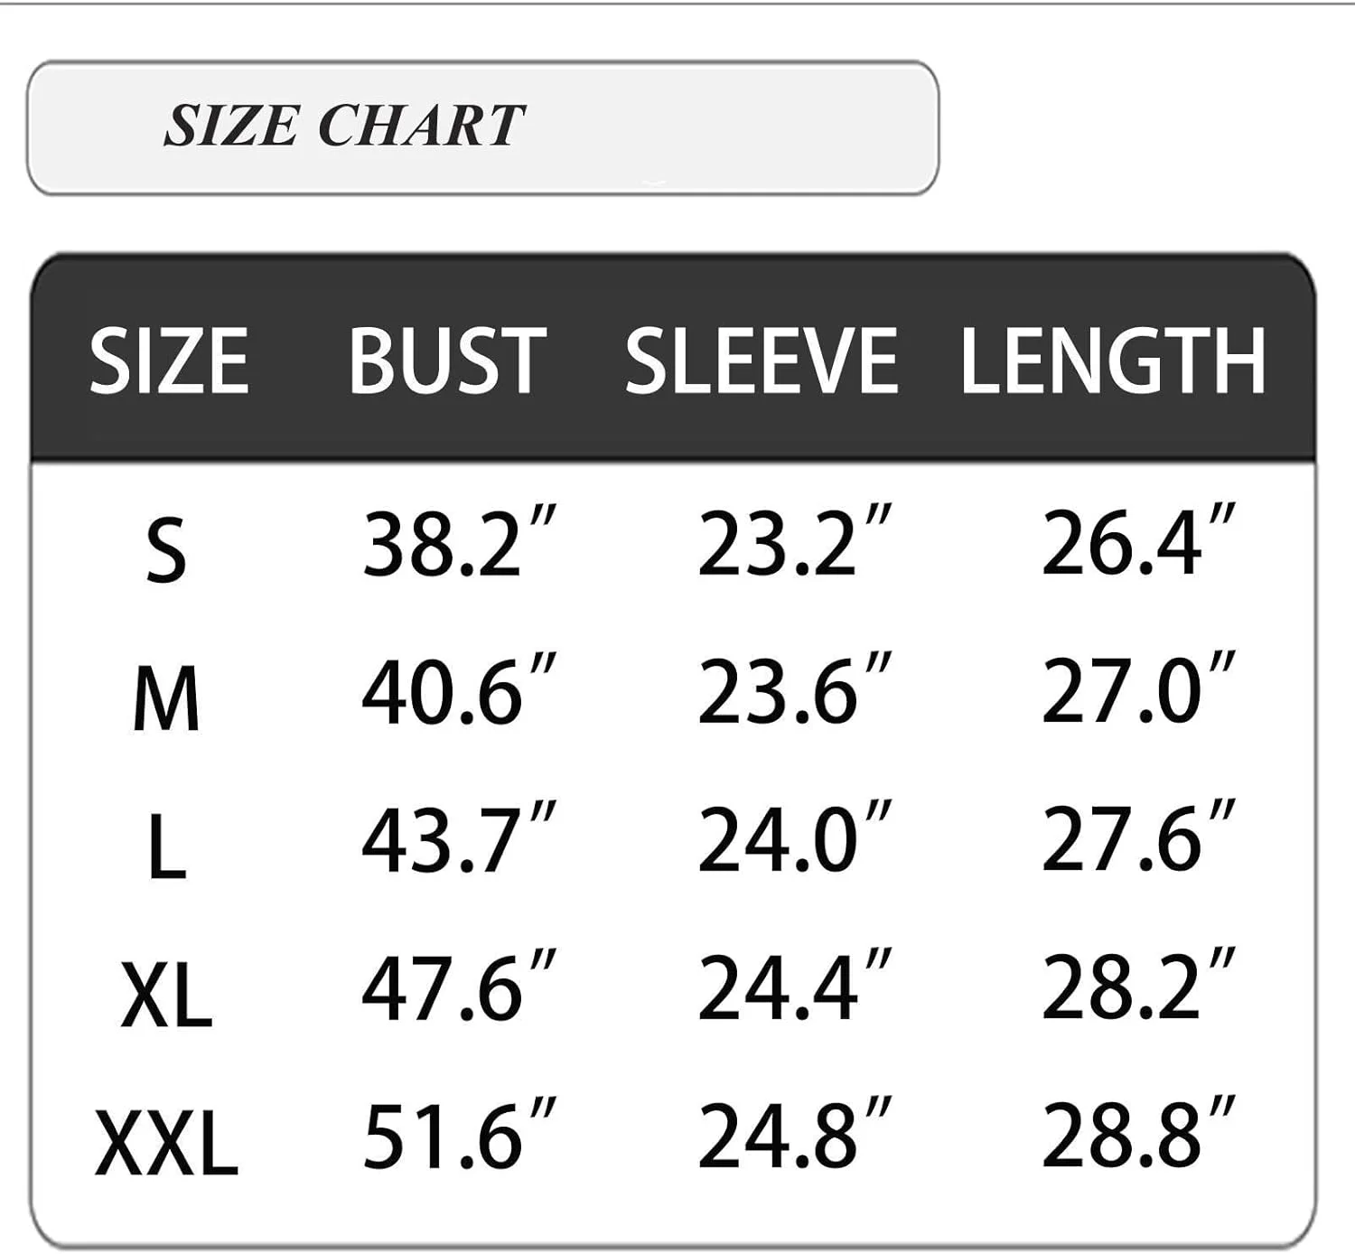Viewport: 1355px width, 1254px height.
Task: Click the L size row label
Action: pyautogui.click(x=166, y=849)
